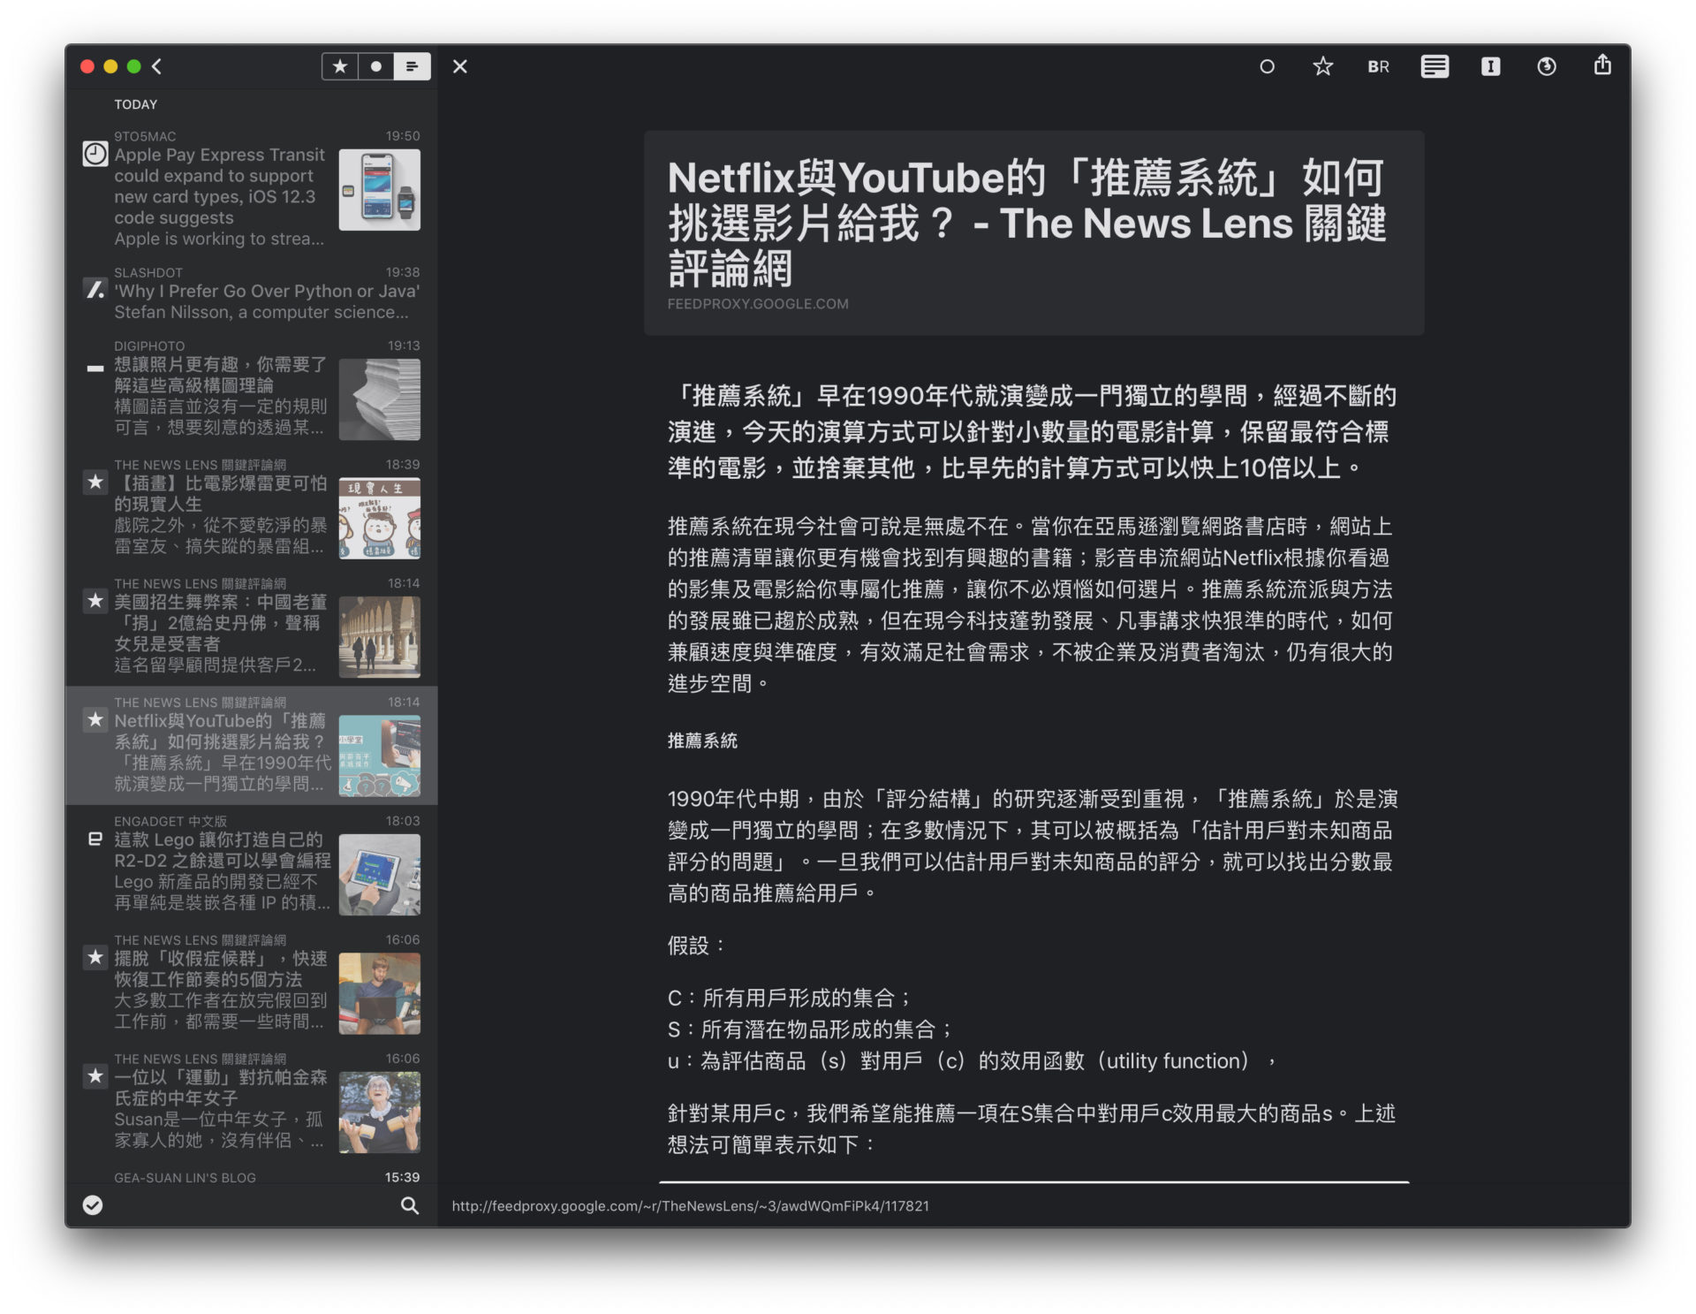Open 'Why I Prefer Go' Slashdot article
Image resolution: width=1696 pixels, height=1314 pixels.
(x=252, y=294)
